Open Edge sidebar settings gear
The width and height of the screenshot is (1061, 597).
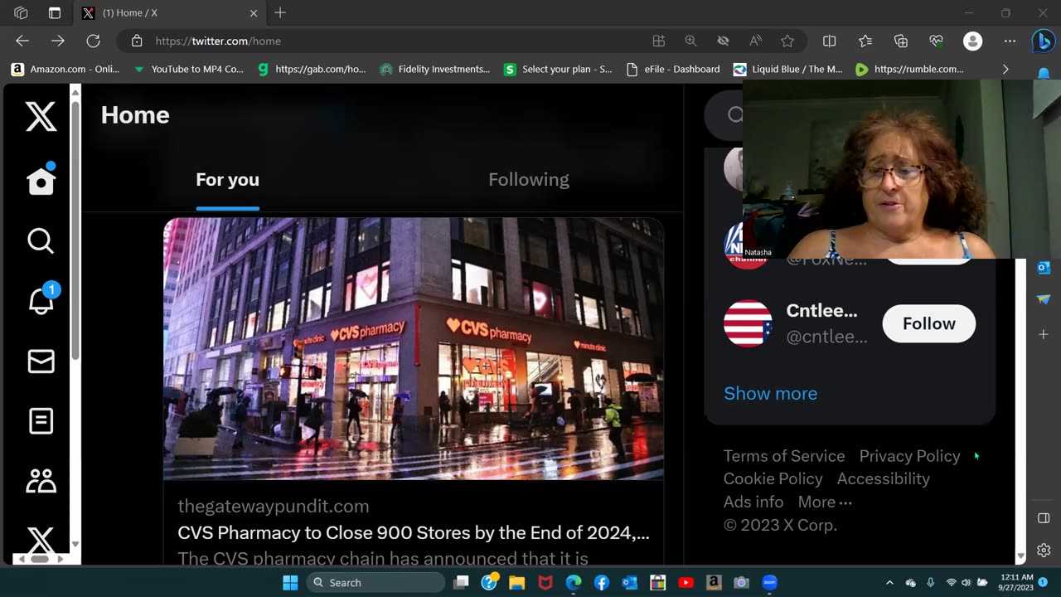point(1044,550)
